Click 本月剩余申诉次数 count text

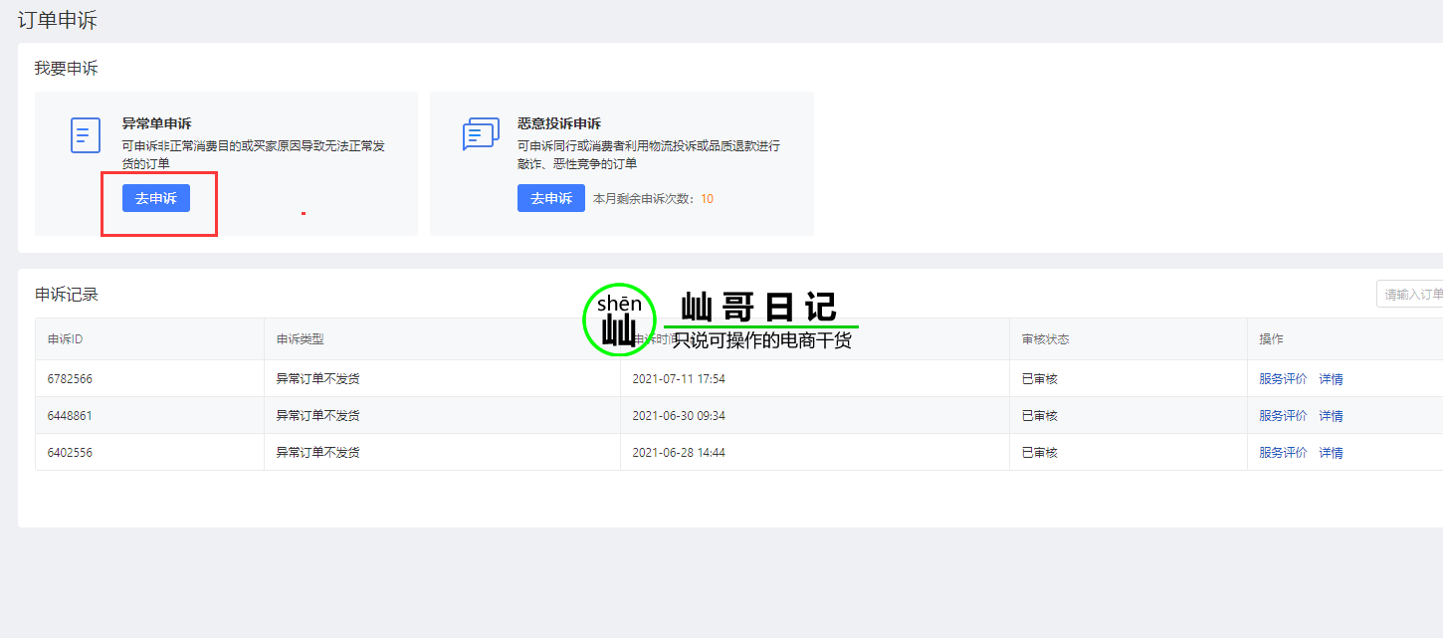click(x=653, y=199)
